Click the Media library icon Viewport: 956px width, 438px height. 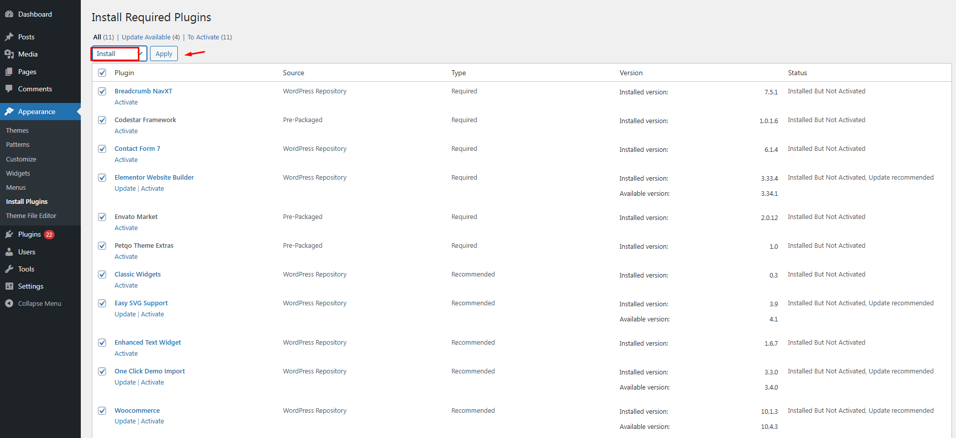click(x=9, y=54)
